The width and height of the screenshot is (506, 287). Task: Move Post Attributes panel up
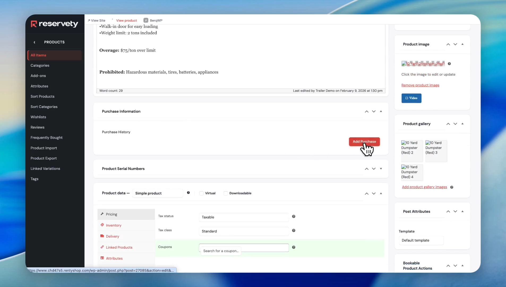[448, 212]
